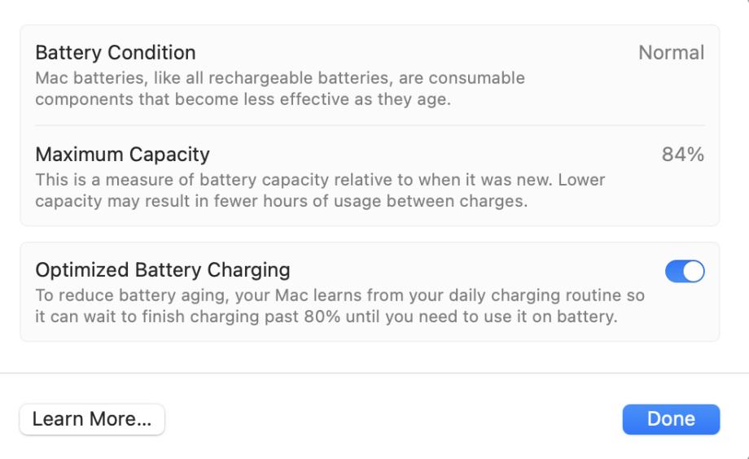
Task: Click the "Battery Condition" heading
Action: point(116,53)
